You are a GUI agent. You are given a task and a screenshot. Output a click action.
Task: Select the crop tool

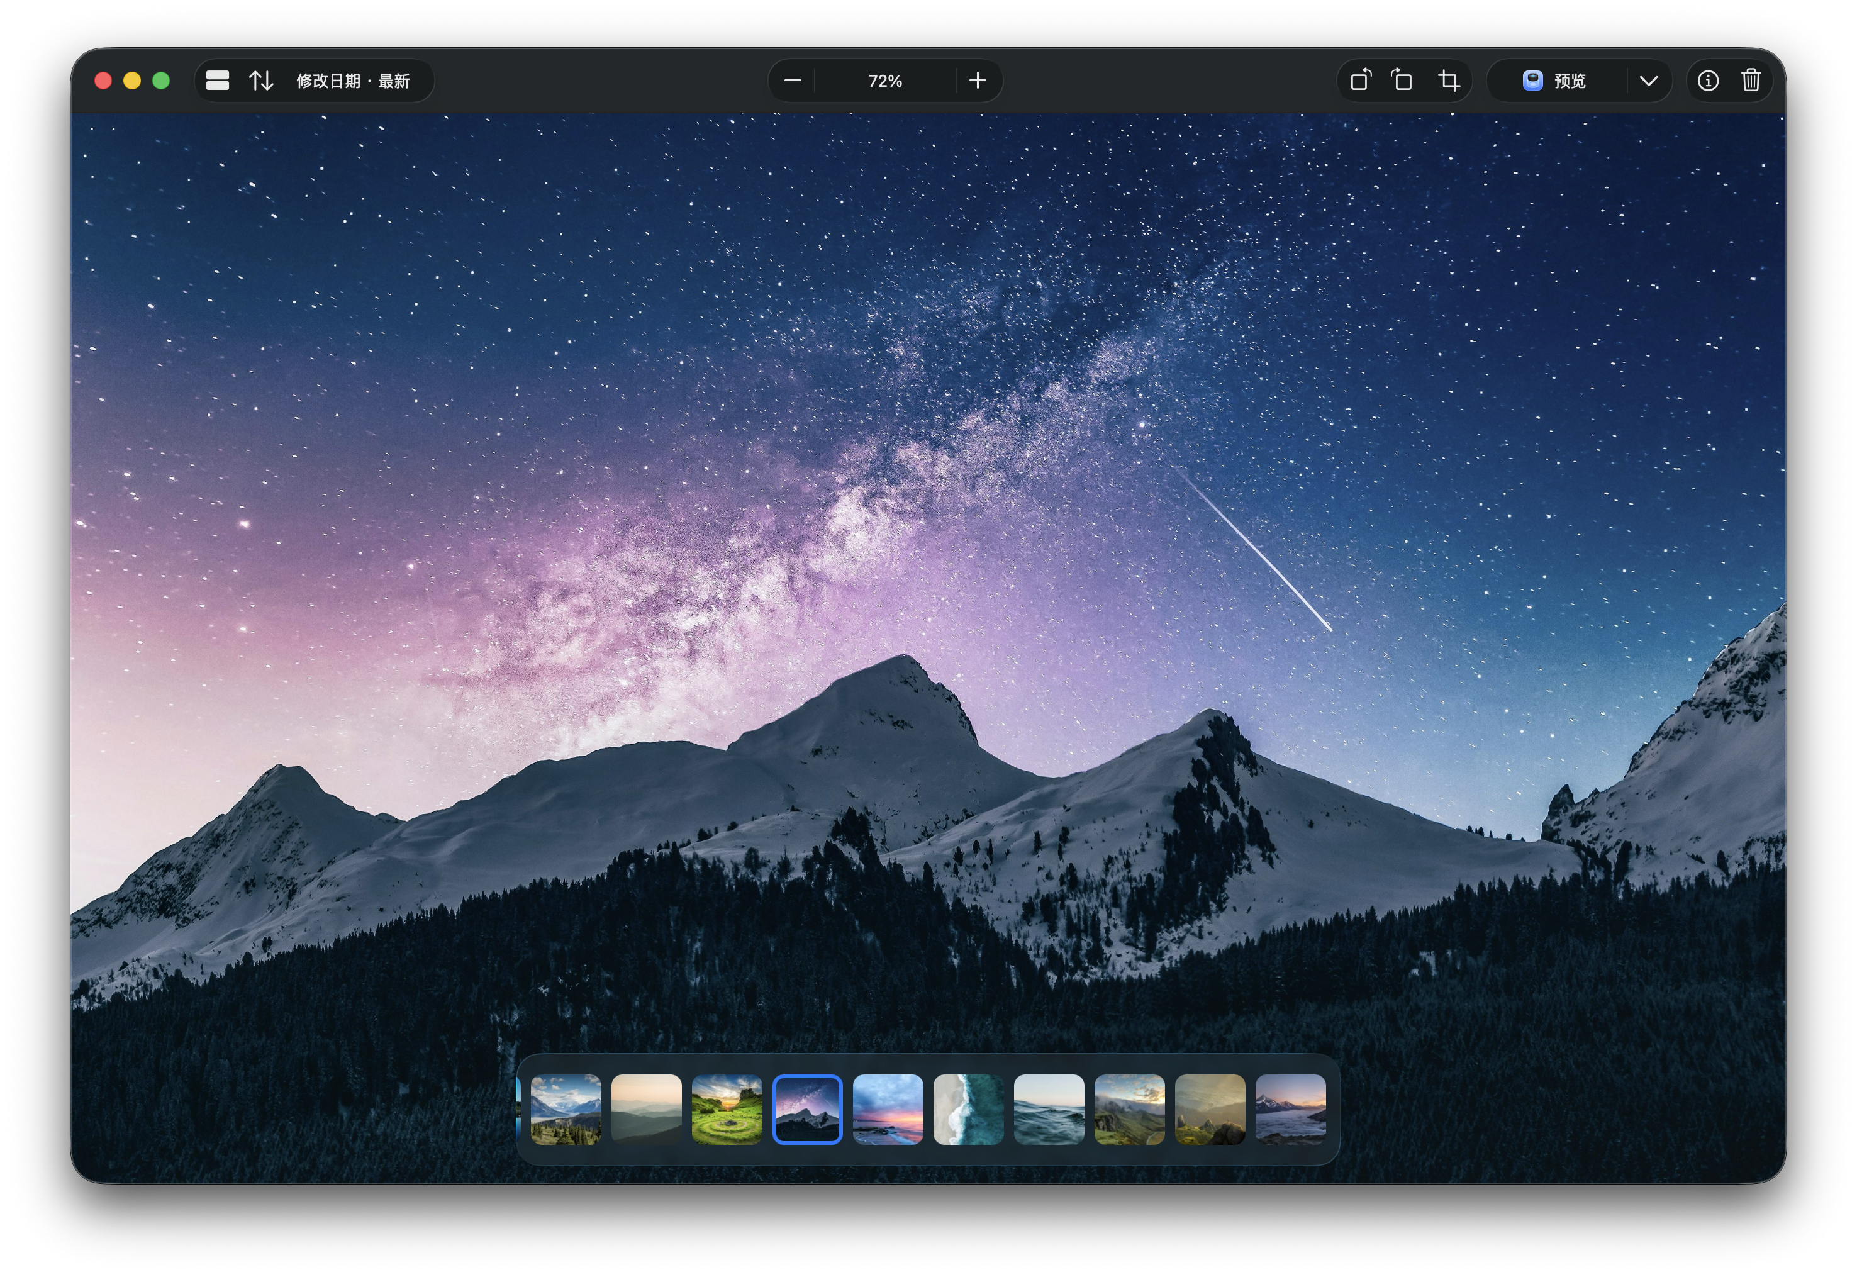pos(1448,81)
